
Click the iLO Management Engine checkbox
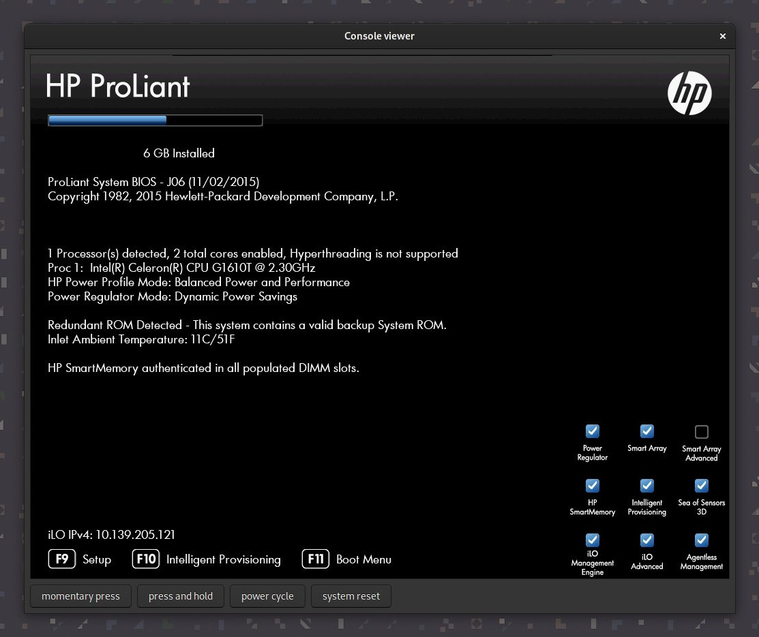point(593,540)
